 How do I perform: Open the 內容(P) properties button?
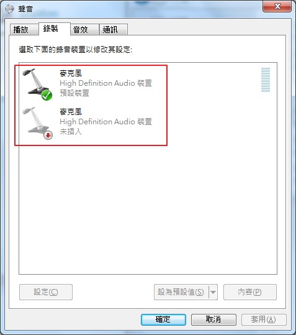(x=250, y=292)
